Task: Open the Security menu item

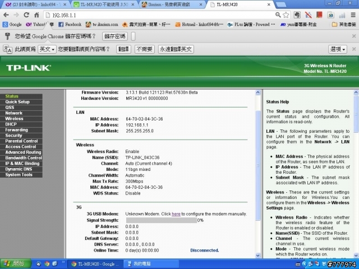Action: (21, 136)
